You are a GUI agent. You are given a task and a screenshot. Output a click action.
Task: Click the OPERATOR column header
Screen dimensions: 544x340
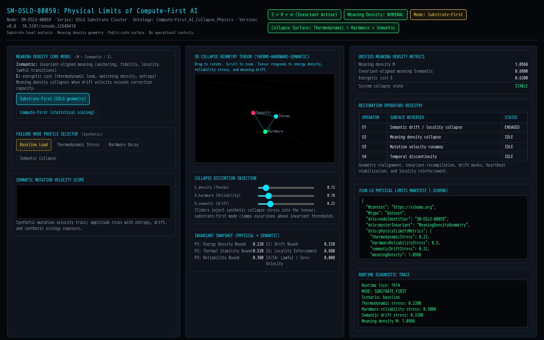coord(373,118)
